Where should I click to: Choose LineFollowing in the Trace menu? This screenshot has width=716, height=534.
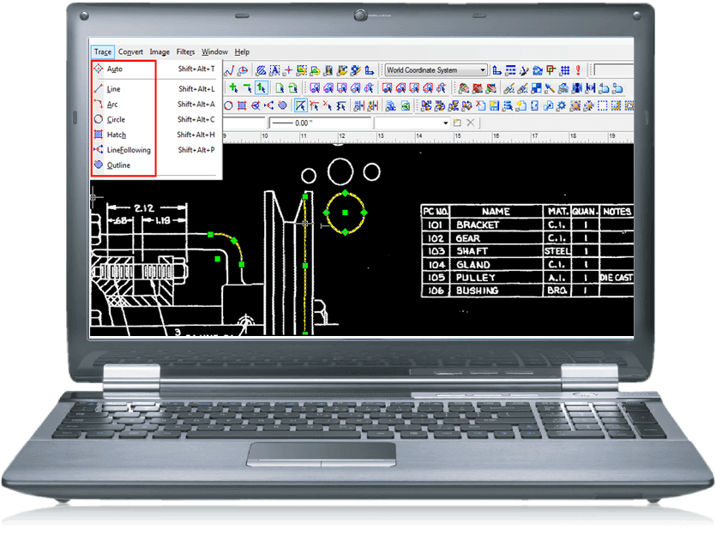(128, 150)
